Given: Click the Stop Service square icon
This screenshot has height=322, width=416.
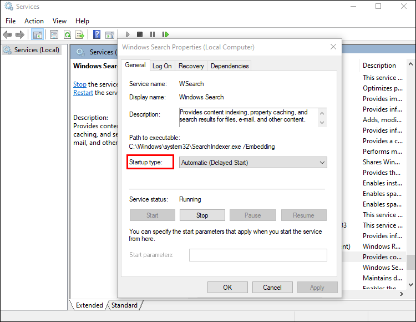Looking at the screenshot, I should (x=140, y=34).
